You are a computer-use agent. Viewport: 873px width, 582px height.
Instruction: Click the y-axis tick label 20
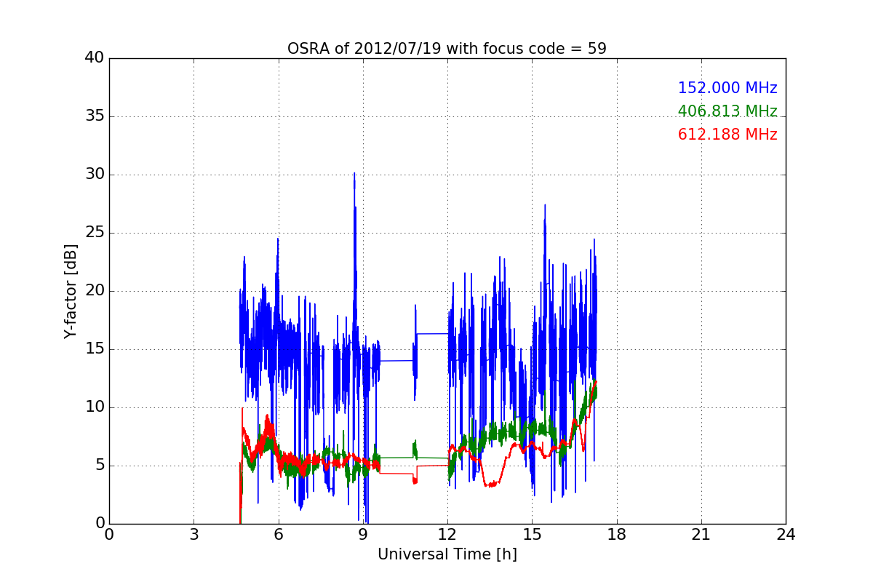coord(95,291)
